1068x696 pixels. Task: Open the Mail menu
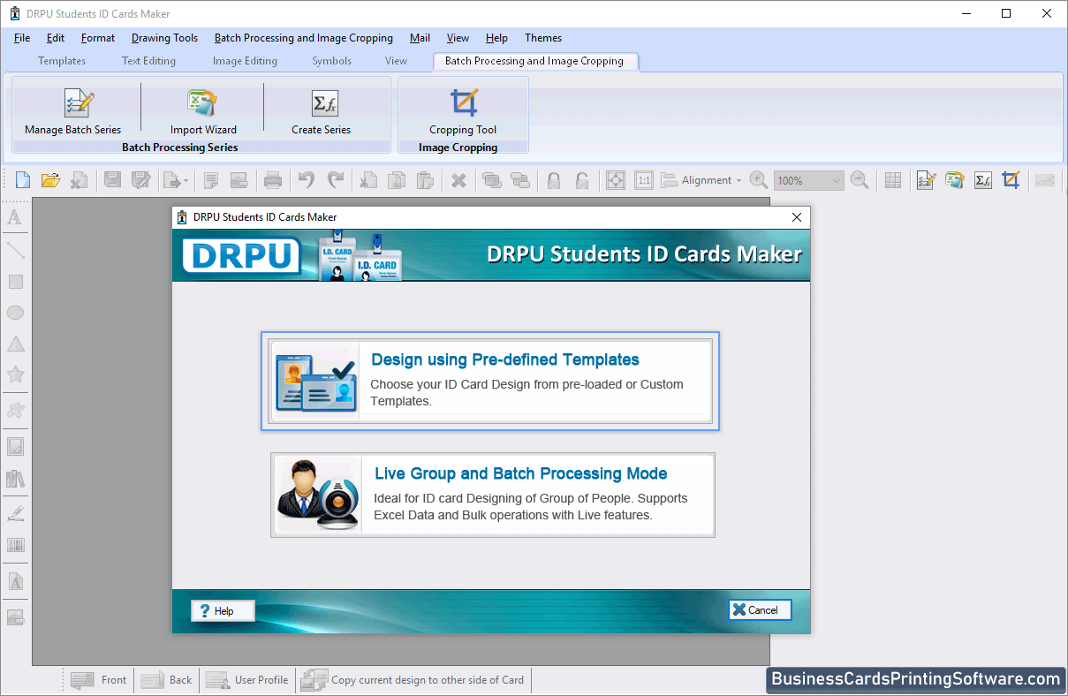[420, 38]
